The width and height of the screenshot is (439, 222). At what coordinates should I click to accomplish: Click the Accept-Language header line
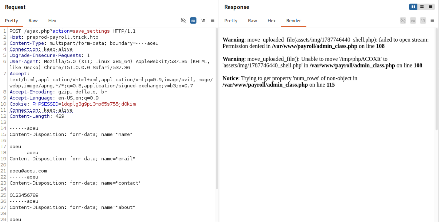(54, 98)
